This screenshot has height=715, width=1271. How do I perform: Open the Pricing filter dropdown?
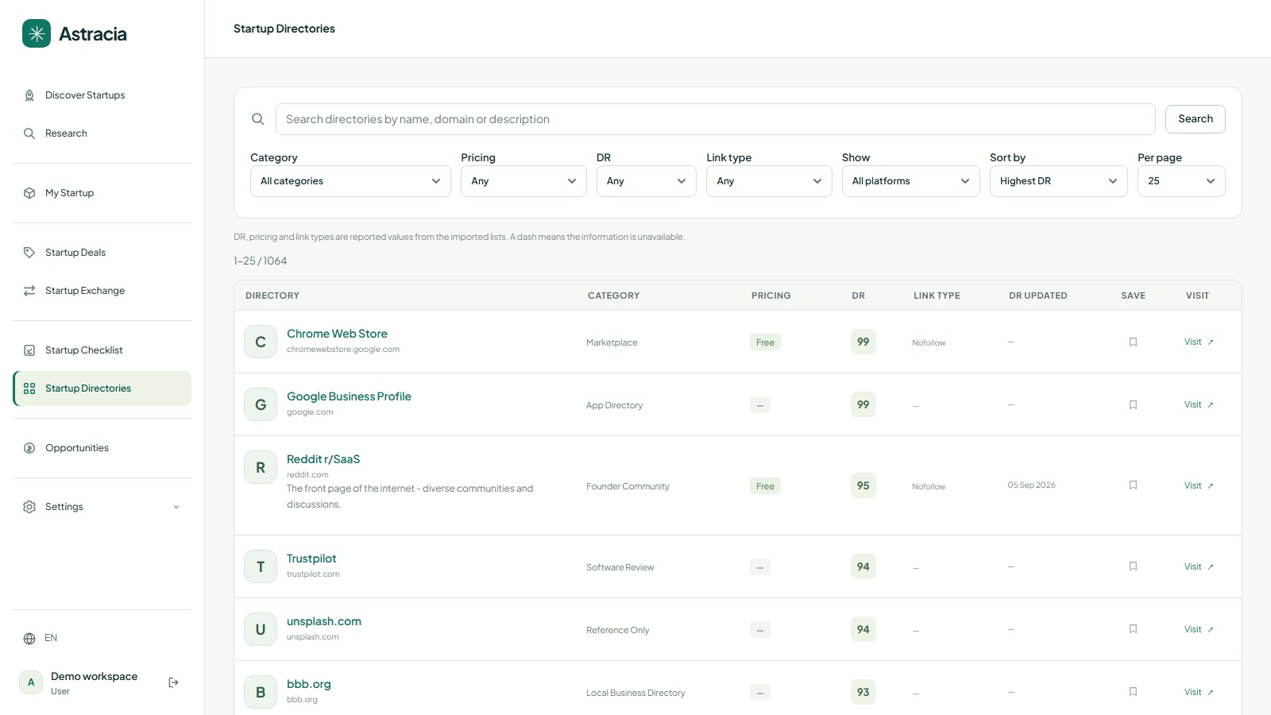[x=523, y=181]
